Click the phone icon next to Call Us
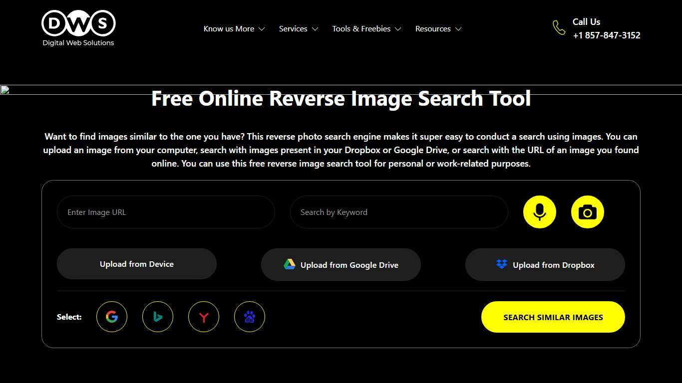 pyautogui.click(x=559, y=28)
